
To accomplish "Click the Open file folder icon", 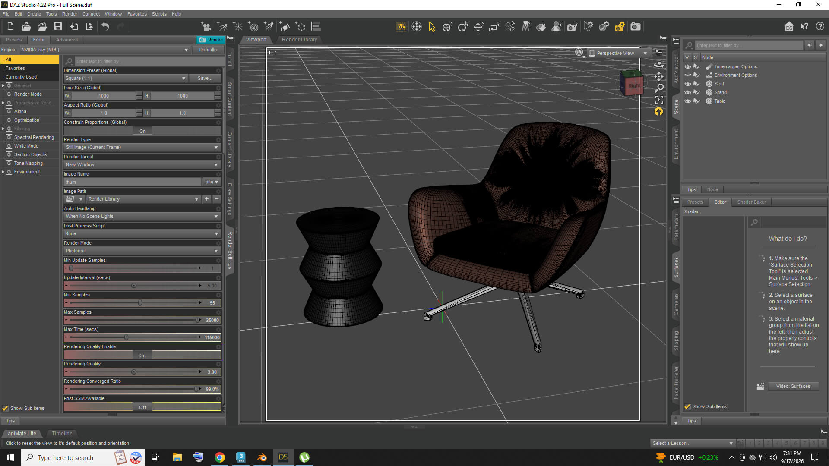I will pos(26,27).
